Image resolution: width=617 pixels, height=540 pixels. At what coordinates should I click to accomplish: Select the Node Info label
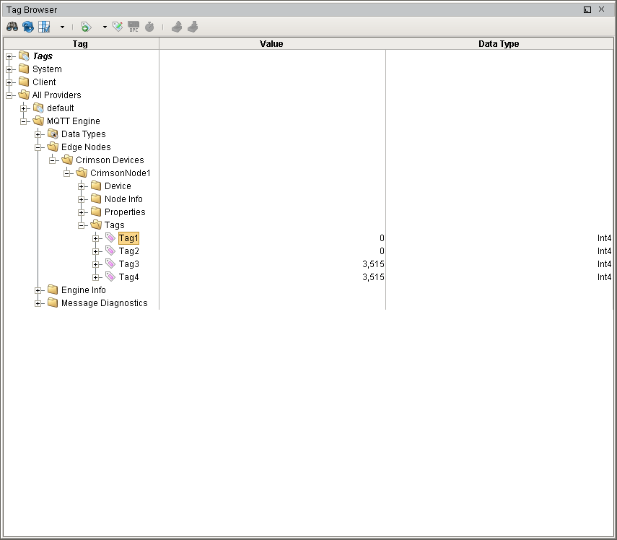click(x=123, y=199)
